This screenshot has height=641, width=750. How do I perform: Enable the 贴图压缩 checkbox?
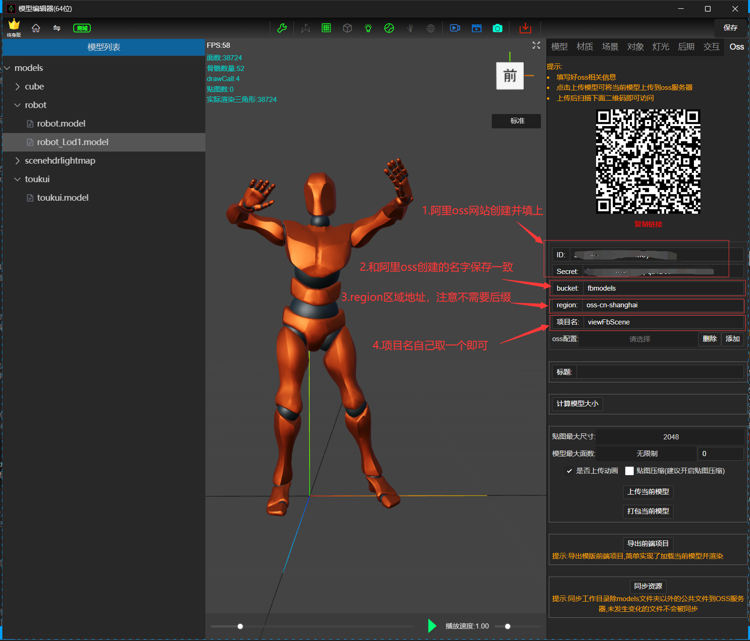tap(629, 471)
